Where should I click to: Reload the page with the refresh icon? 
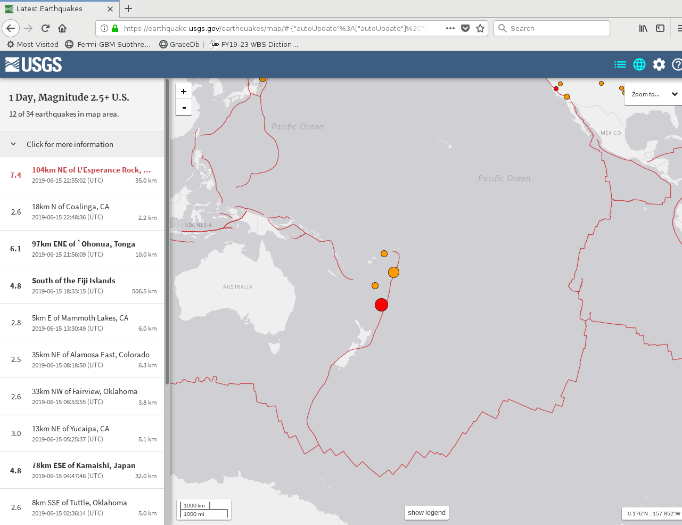coord(45,28)
